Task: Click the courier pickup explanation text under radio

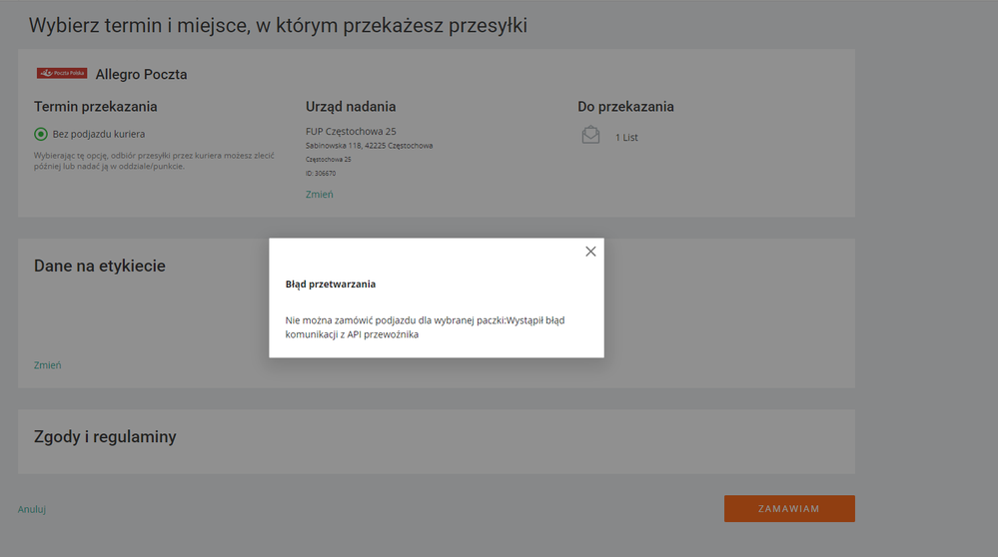Action: [154, 161]
